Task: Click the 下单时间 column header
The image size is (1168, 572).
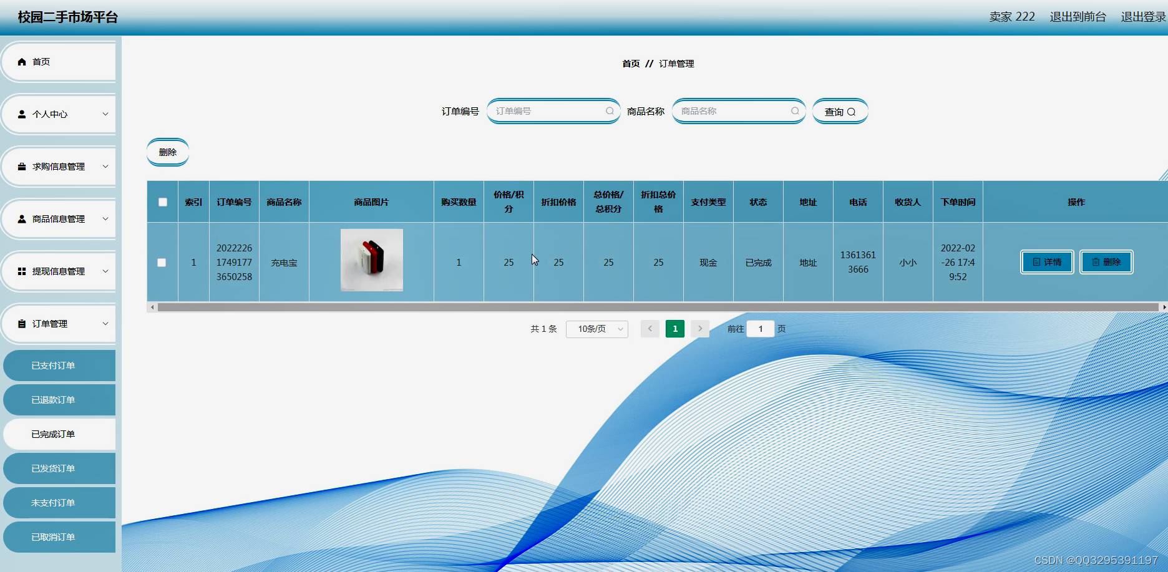Action: pyautogui.click(x=958, y=202)
